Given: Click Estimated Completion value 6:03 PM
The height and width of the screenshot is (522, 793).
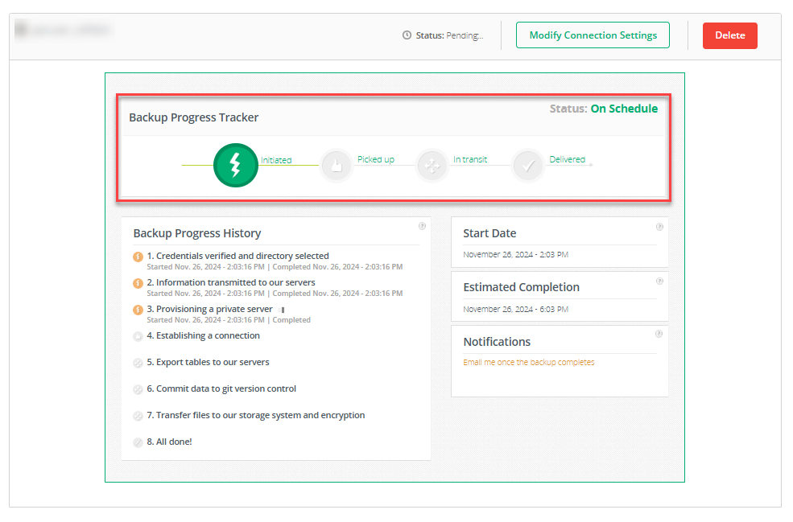Looking at the screenshot, I should 515,309.
